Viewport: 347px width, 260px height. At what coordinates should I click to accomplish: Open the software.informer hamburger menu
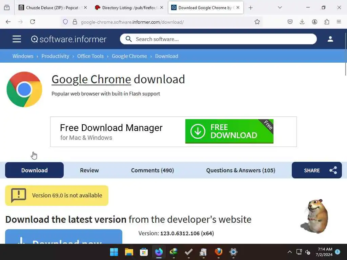(x=17, y=39)
